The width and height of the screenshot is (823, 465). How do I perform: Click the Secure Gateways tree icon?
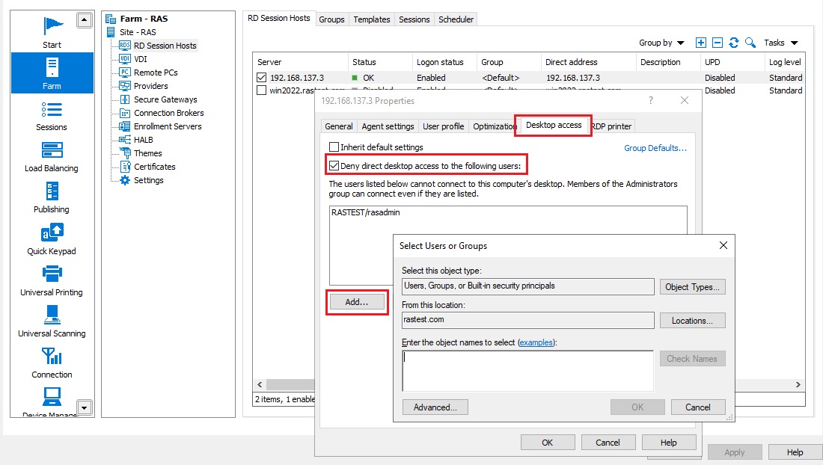tap(125, 99)
